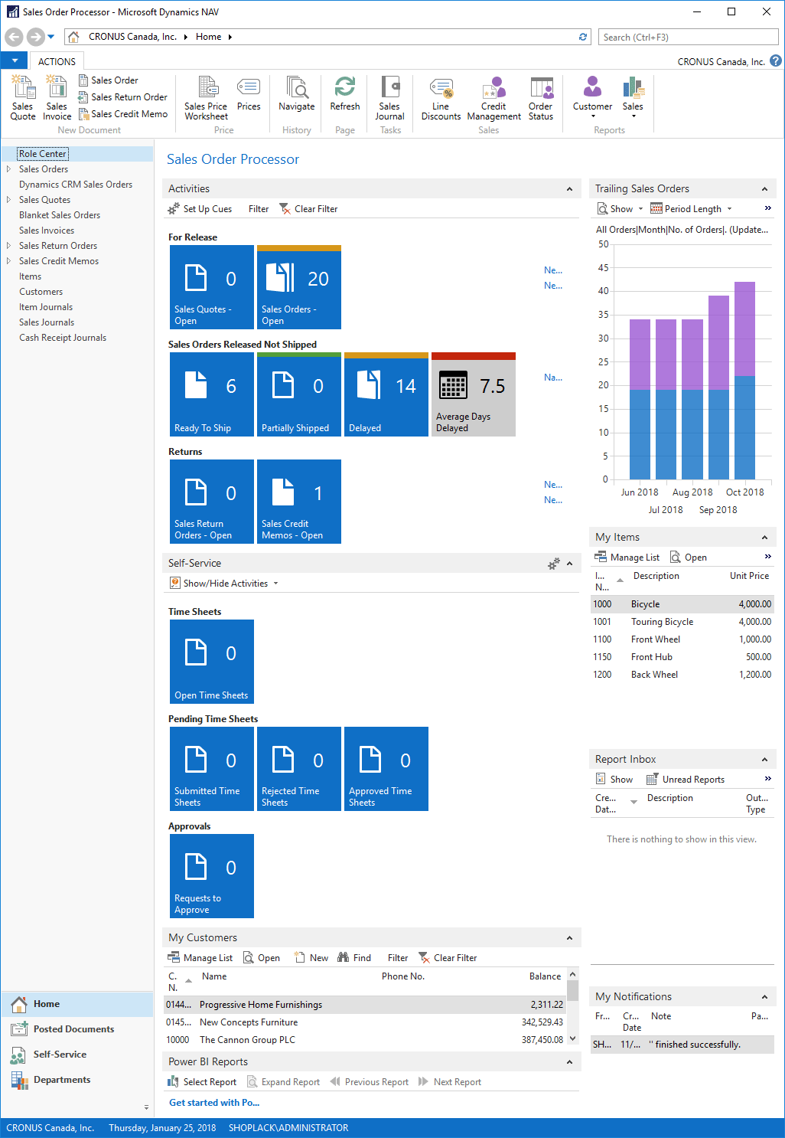Clear Filter in the Activities part
Viewport: 785px width, 1138px height.
[308, 209]
